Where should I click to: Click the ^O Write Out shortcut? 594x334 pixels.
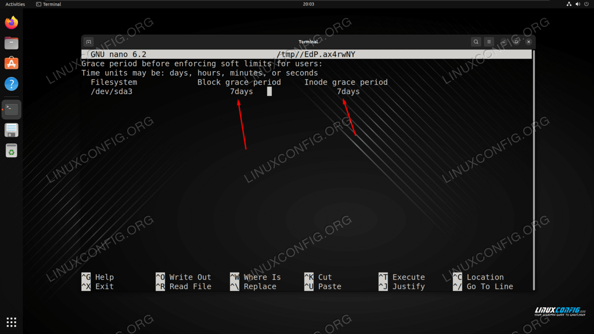pyautogui.click(x=183, y=277)
